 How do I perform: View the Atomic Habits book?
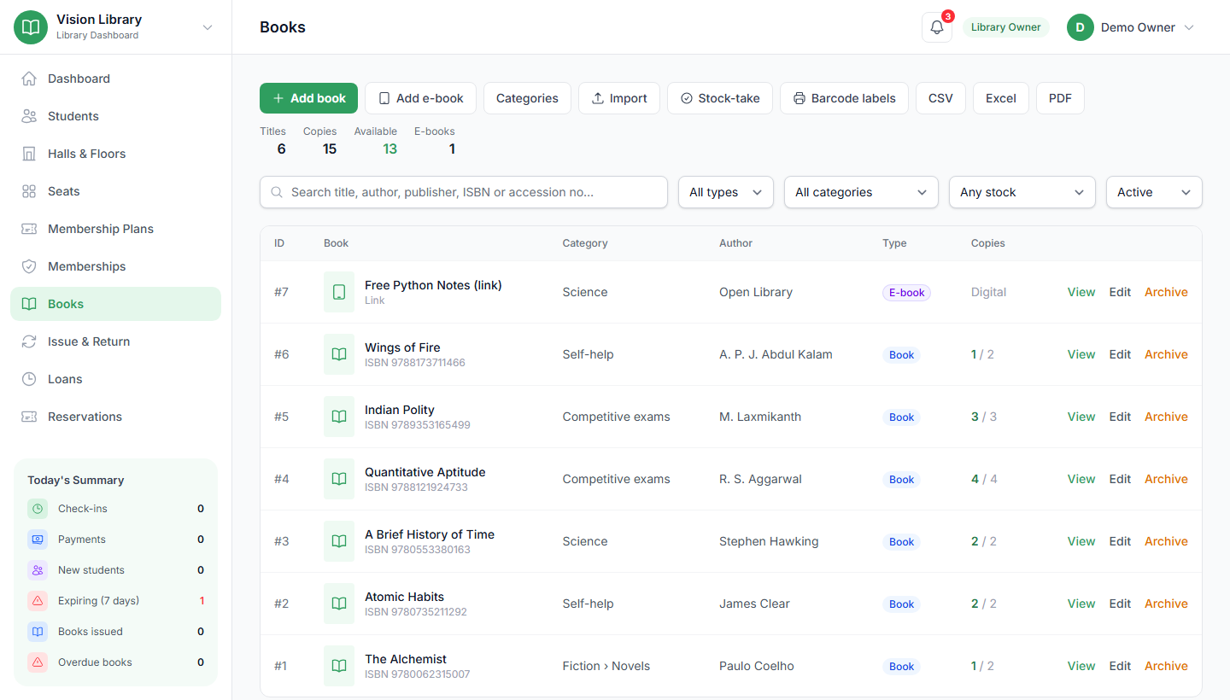click(1081, 604)
